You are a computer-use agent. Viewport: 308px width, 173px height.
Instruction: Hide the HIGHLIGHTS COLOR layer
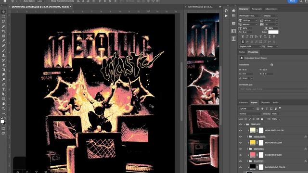coord(241,130)
